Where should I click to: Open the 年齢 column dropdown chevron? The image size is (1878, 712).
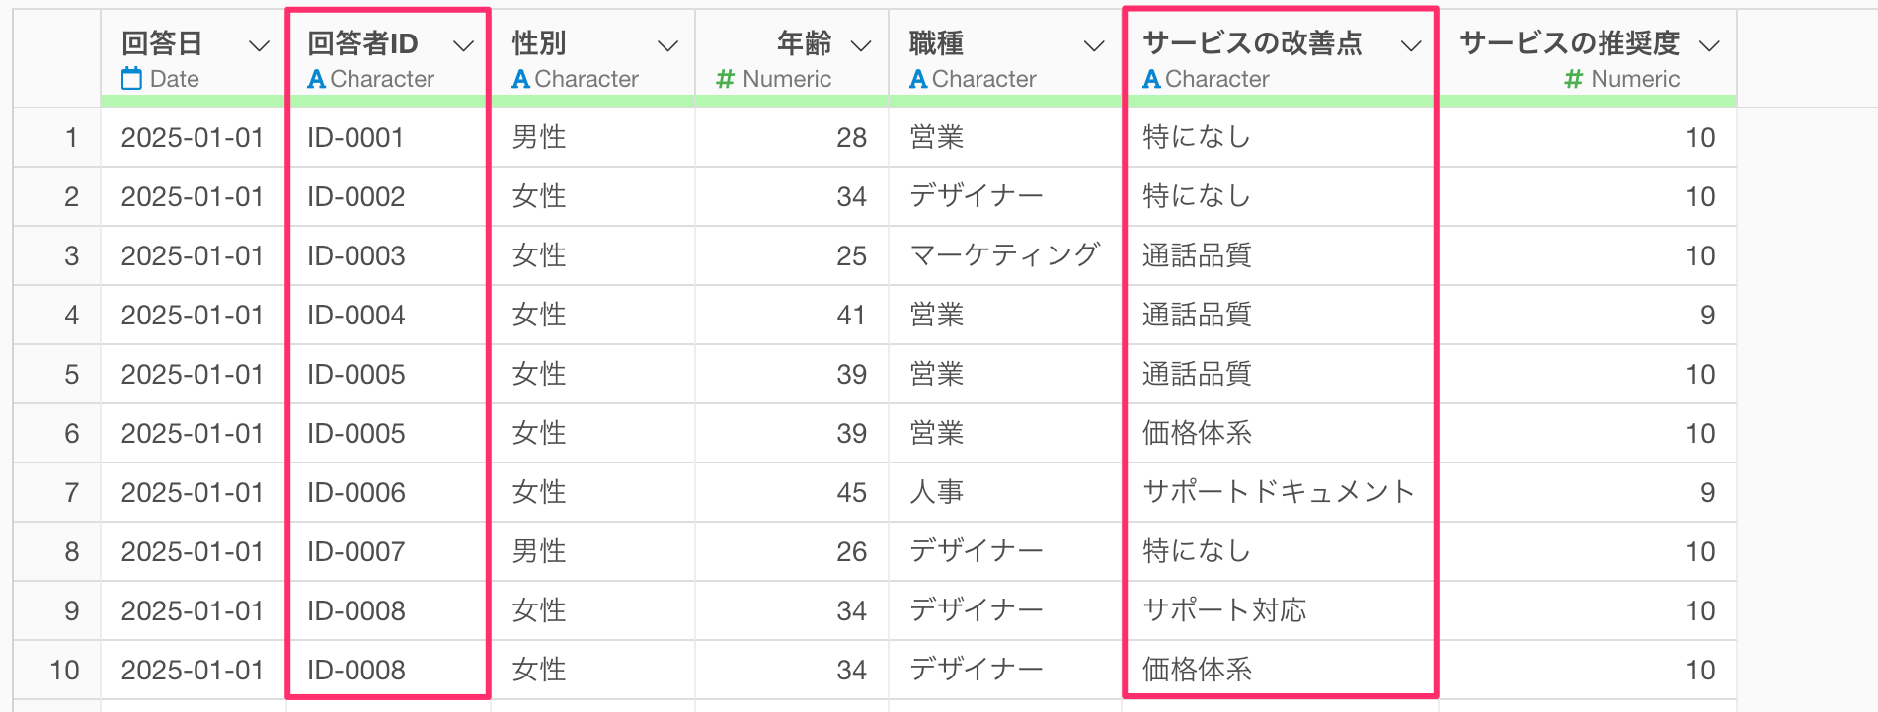[x=861, y=45]
